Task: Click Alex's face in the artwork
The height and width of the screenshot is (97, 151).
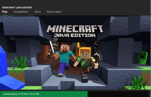Action: point(85,55)
